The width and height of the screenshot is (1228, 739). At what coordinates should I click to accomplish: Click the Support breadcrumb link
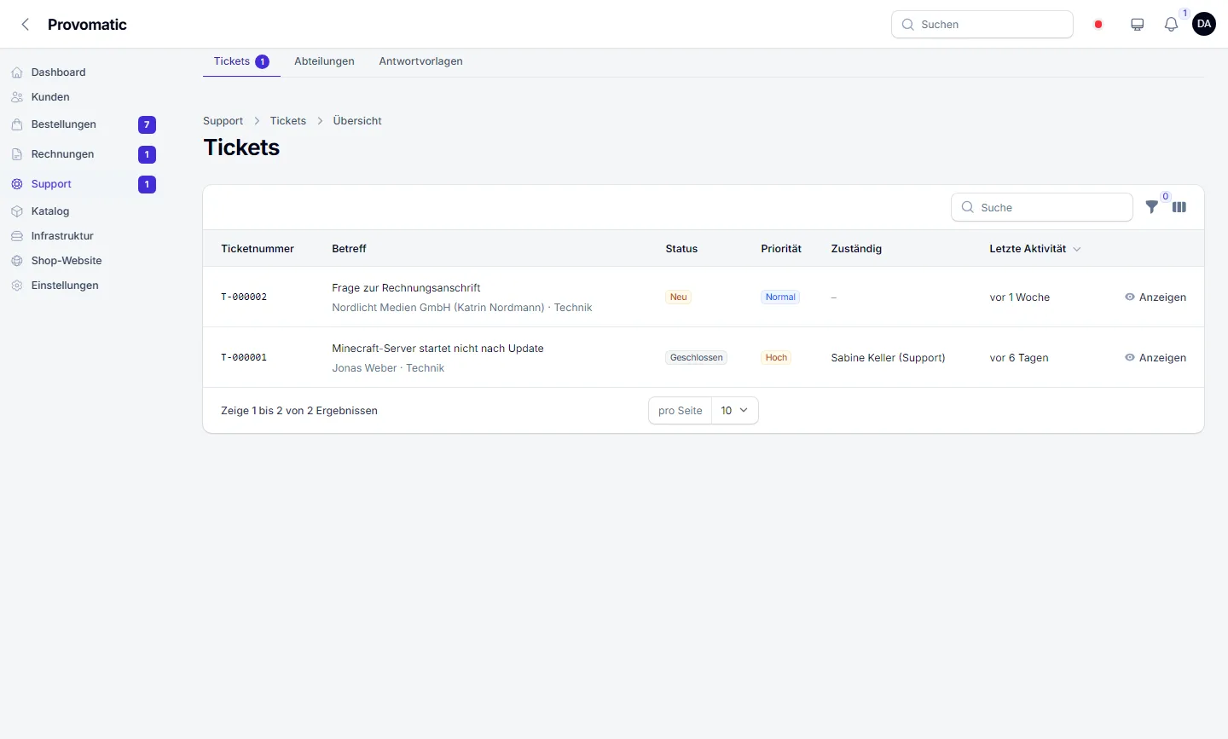point(223,121)
